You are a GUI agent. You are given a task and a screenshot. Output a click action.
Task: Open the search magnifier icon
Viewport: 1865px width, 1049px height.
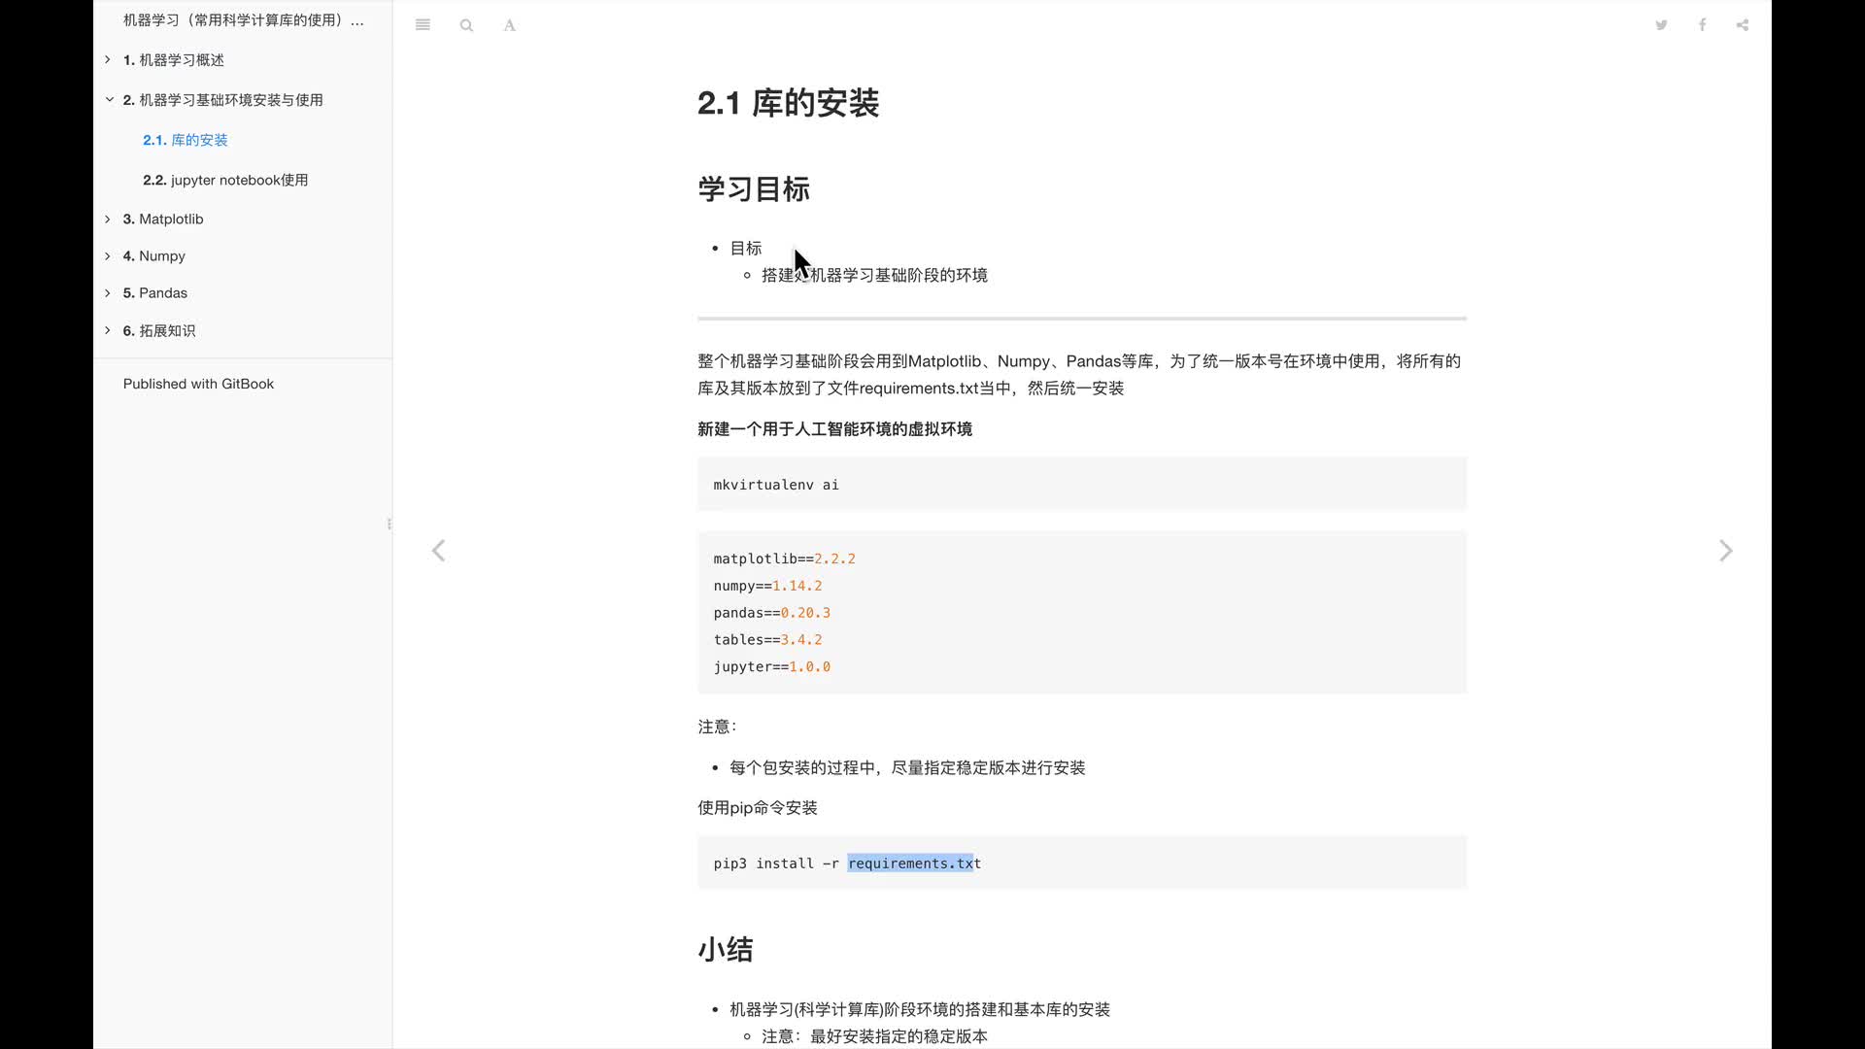click(466, 25)
